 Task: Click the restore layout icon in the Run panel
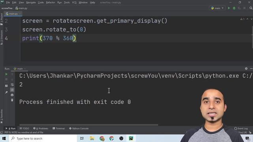click(6, 86)
